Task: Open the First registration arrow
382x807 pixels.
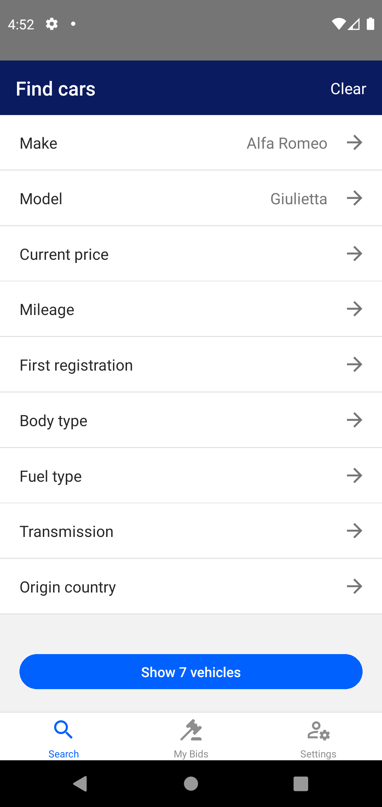Action: click(x=354, y=365)
